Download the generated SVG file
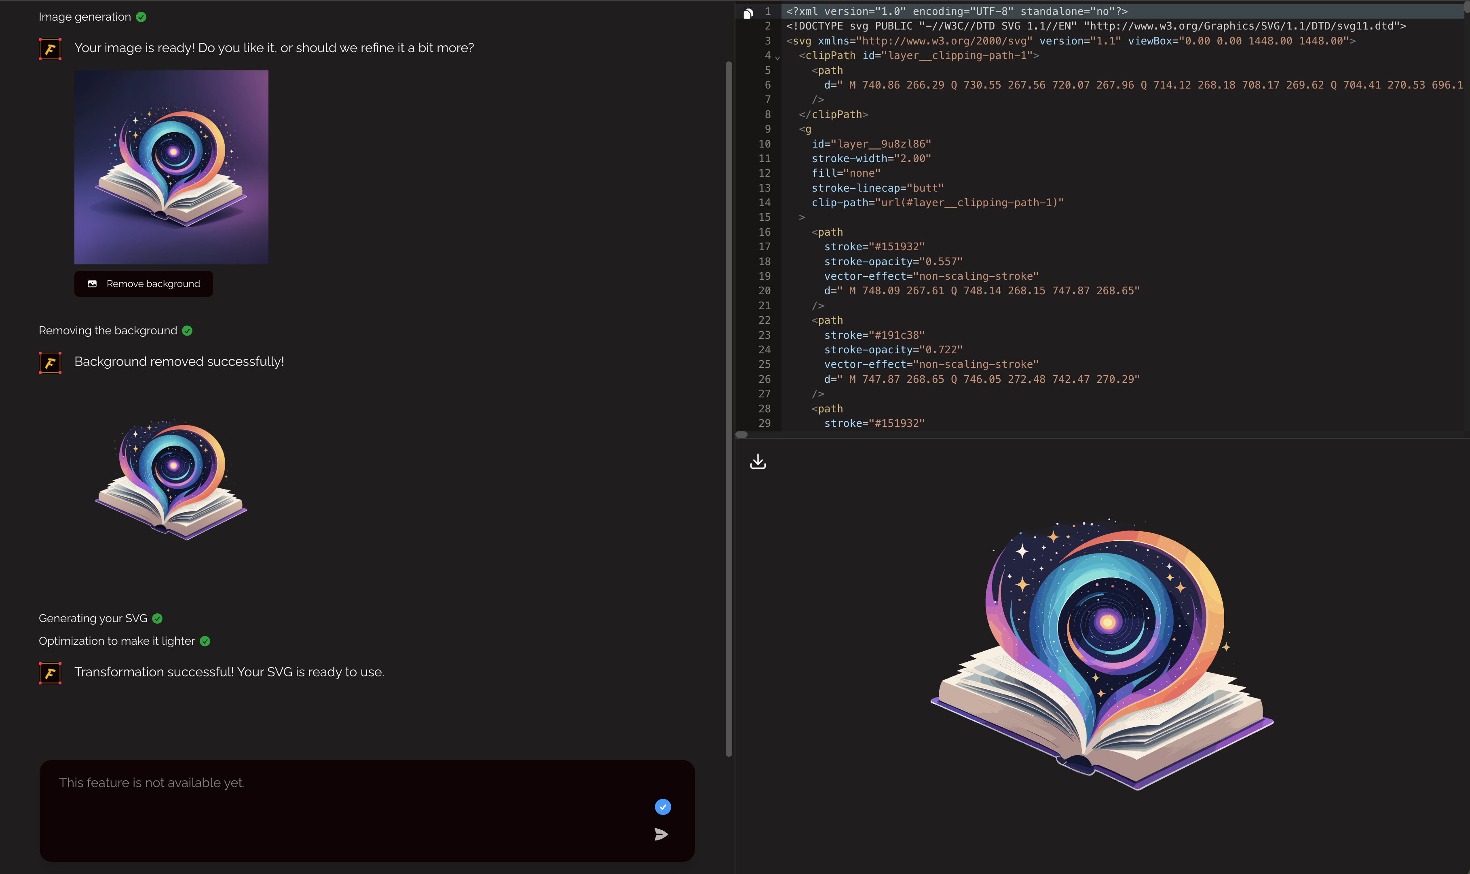1470x874 pixels. click(x=758, y=461)
